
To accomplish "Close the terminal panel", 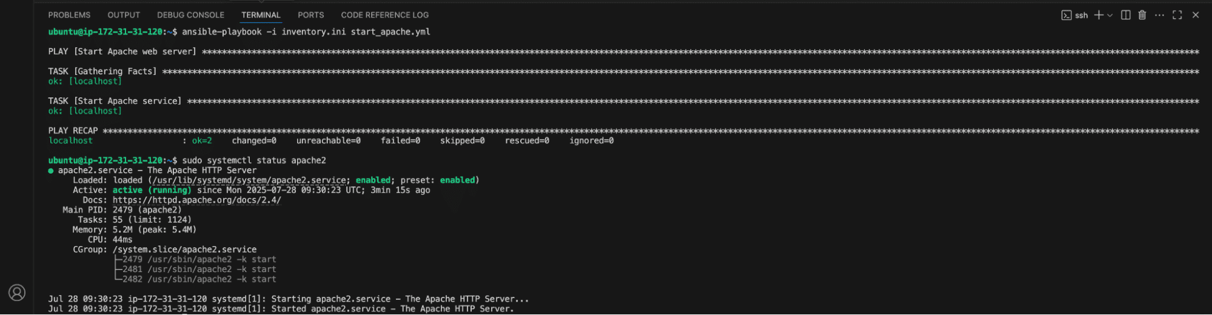I will coord(1196,15).
